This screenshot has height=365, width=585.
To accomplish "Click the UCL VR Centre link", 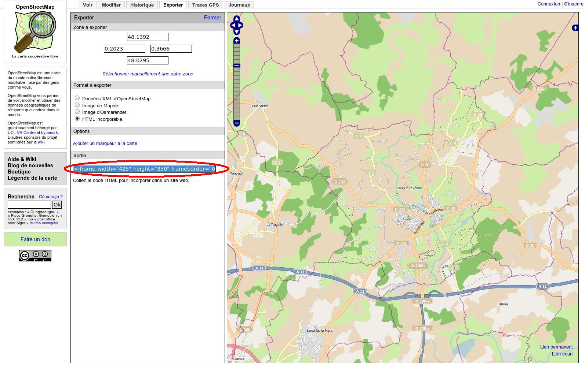I will [x=22, y=133].
